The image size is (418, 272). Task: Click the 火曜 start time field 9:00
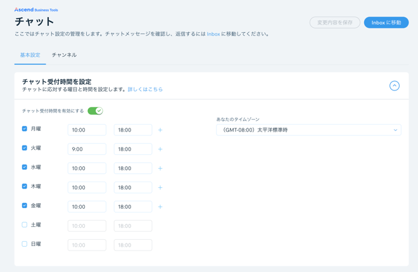click(x=87, y=149)
